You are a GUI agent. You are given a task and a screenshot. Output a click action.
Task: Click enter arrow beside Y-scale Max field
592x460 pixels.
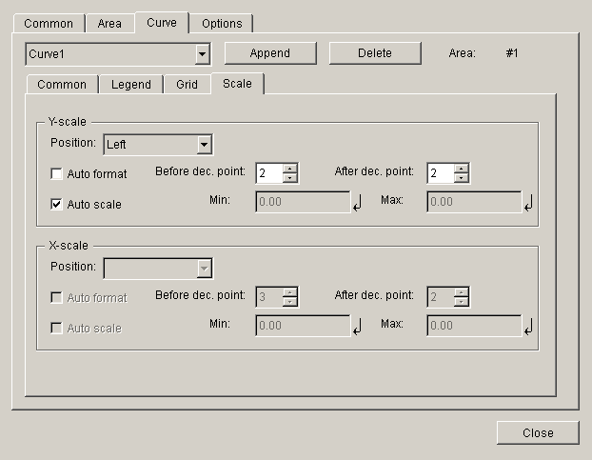pos(528,203)
